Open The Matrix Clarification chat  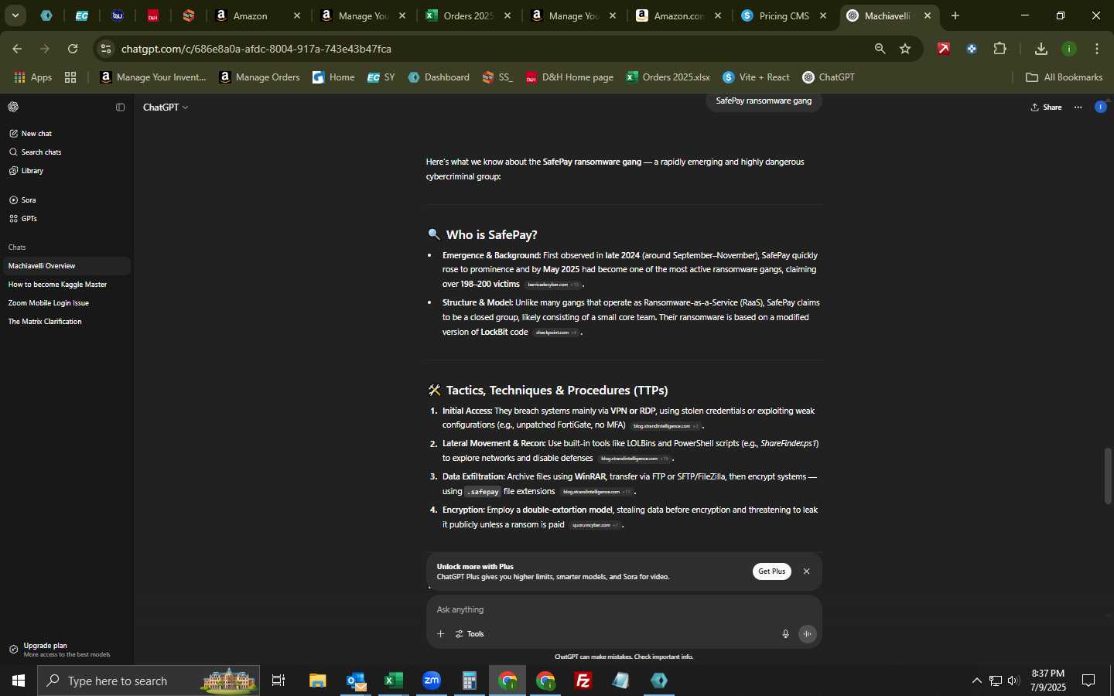66,322
